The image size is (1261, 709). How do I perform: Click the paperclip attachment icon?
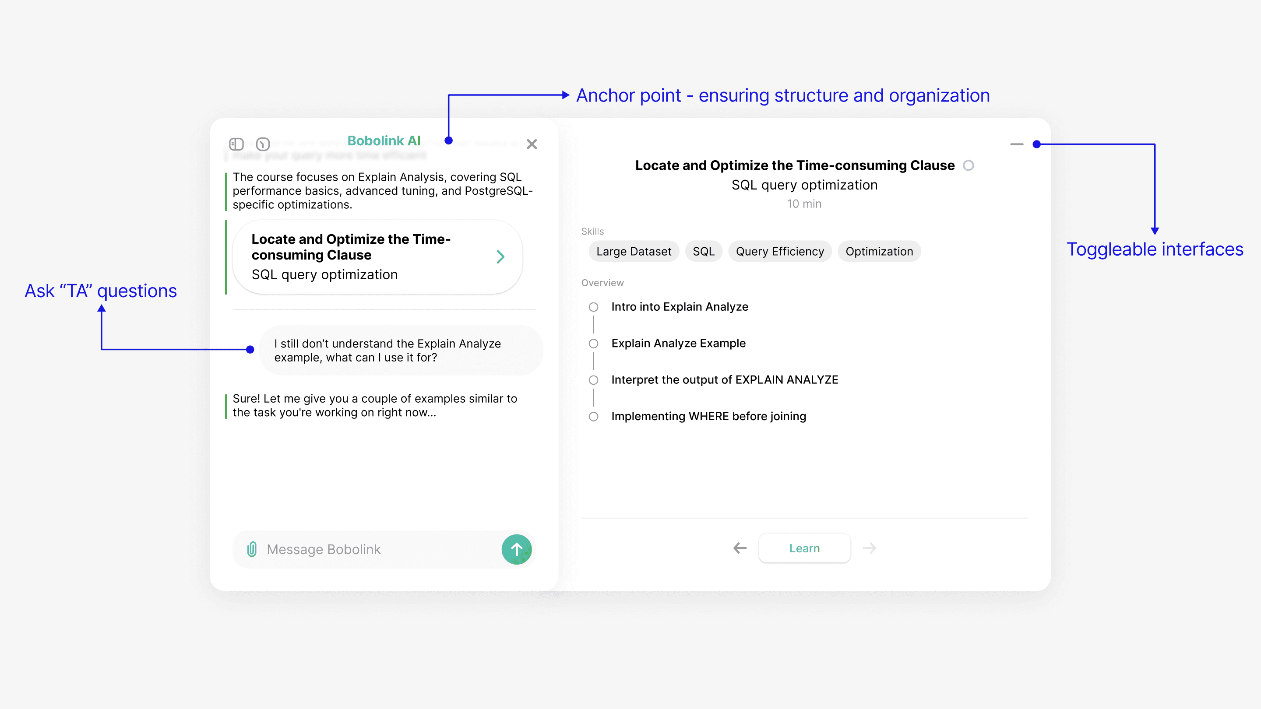(x=252, y=549)
